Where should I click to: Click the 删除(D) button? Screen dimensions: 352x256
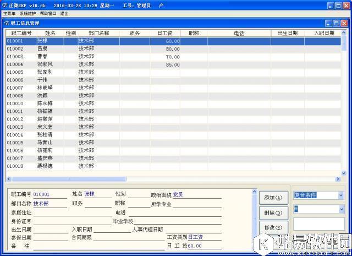(x=273, y=213)
